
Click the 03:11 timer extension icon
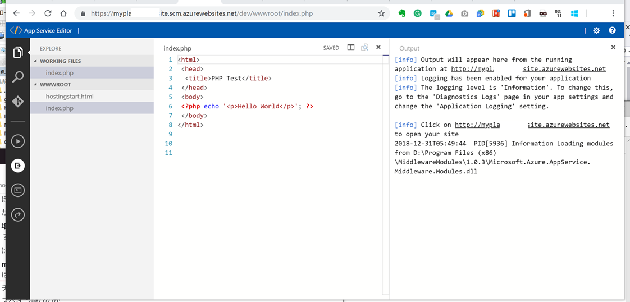click(x=559, y=13)
